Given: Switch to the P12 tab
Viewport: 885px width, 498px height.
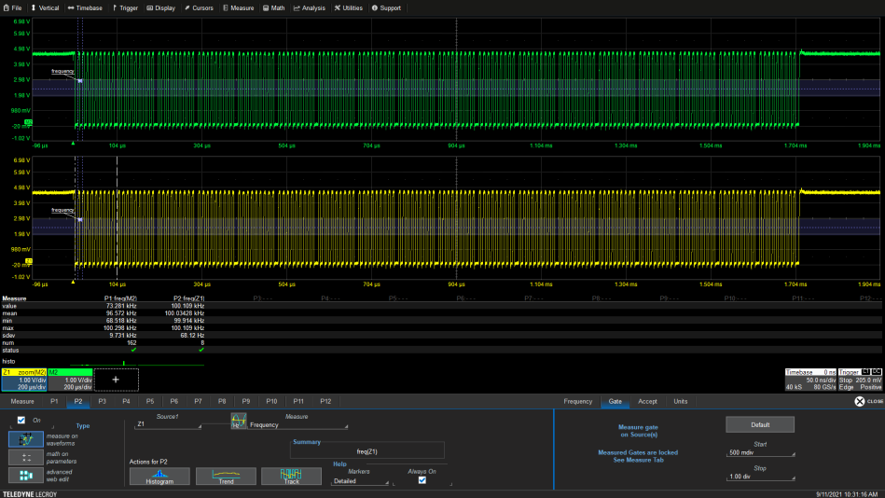Looking at the screenshot, I should [x=325, y=401].
